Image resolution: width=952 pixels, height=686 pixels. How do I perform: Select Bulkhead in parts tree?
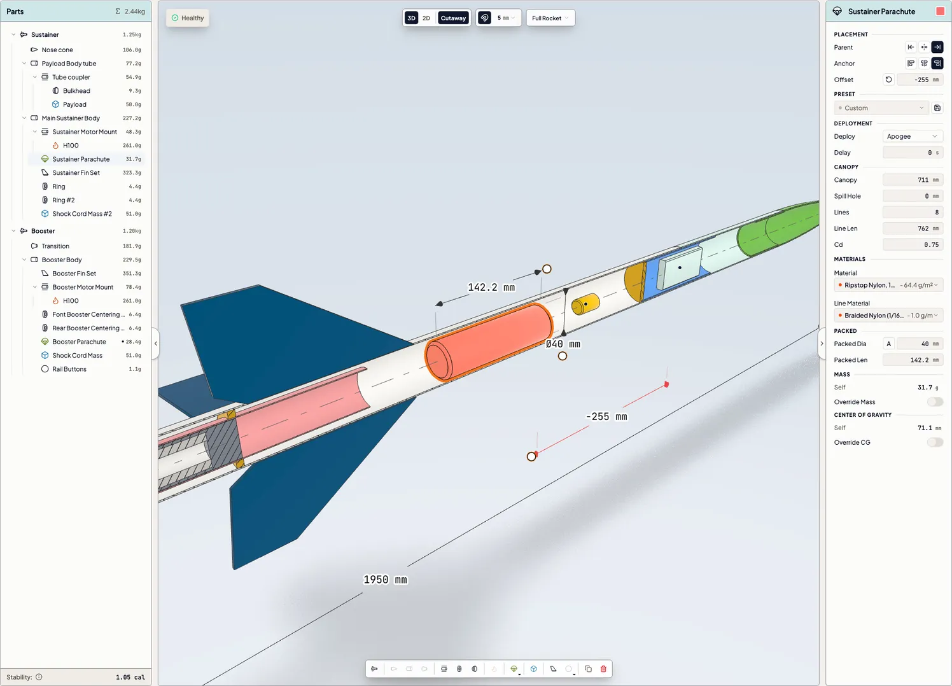coord(76,91)
